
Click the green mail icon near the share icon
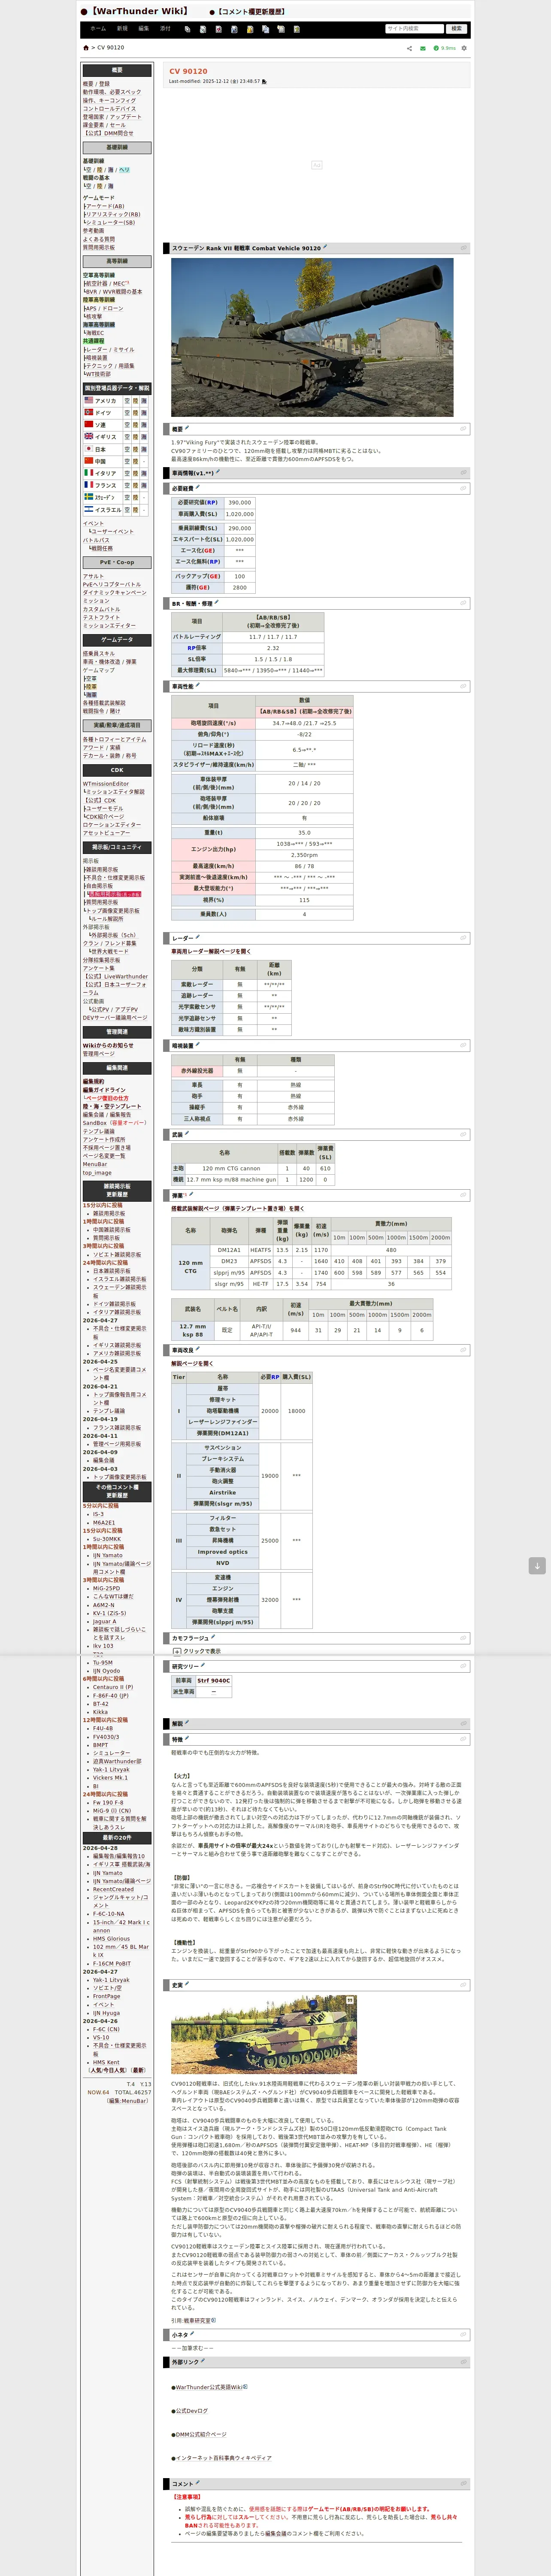423,48
